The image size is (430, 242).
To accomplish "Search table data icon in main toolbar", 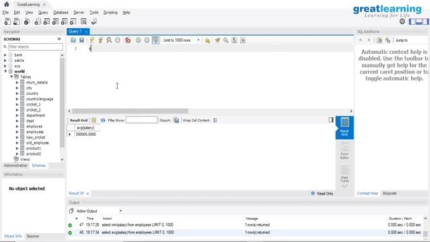I will point(83,22).
